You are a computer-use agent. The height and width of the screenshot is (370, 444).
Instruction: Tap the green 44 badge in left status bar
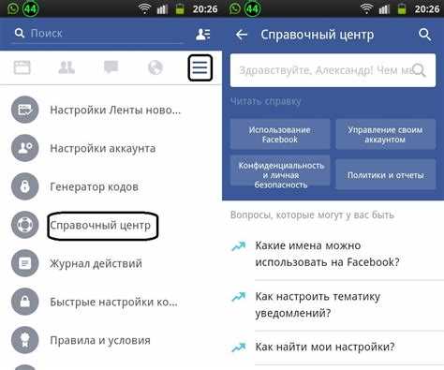[30, 8]
